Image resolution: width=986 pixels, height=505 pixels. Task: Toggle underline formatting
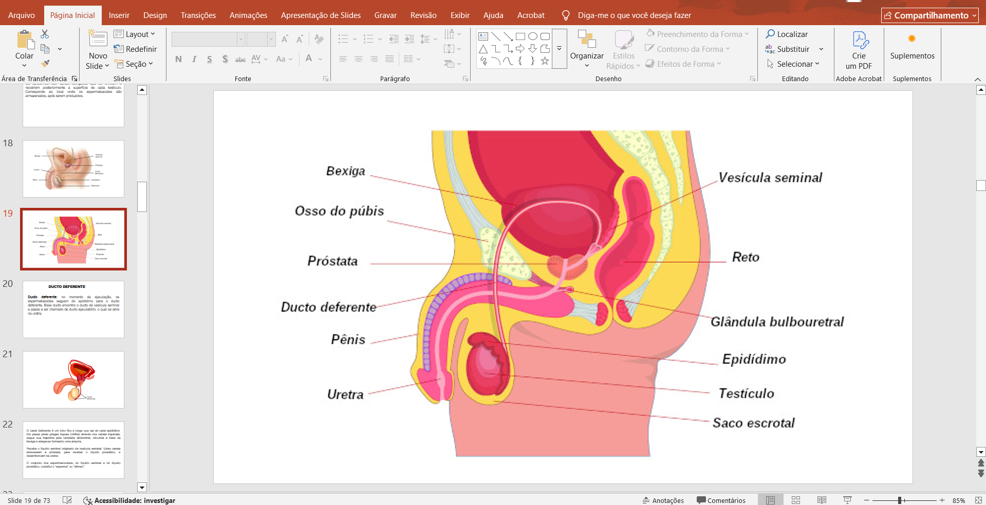click(210, 59)
